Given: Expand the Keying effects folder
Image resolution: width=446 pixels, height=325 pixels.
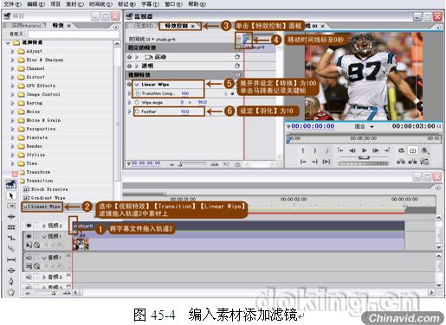Looking at the screenshot, I should pos(12,103).
